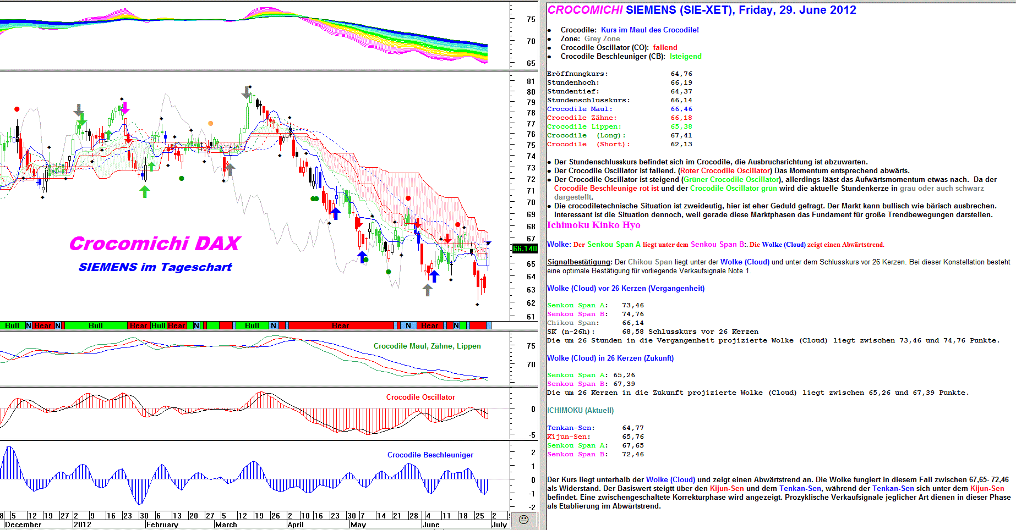Click the Crocodile Oscillator panel label

click(420, 397)
